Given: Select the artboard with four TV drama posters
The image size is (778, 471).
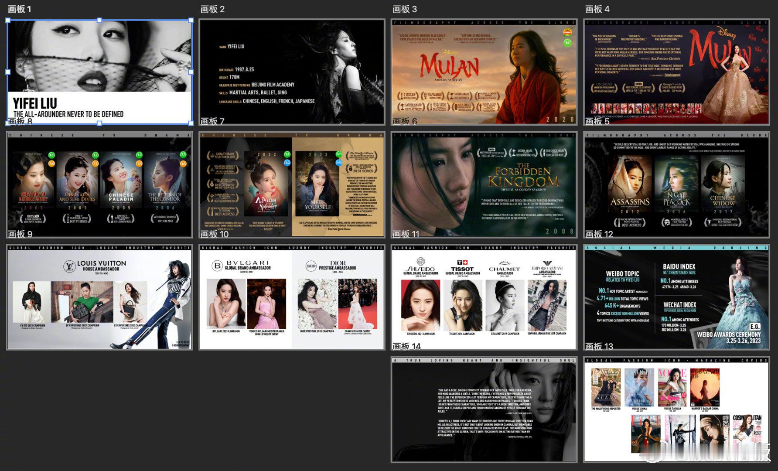Looking at the screenshot, I should pos(99,184).
